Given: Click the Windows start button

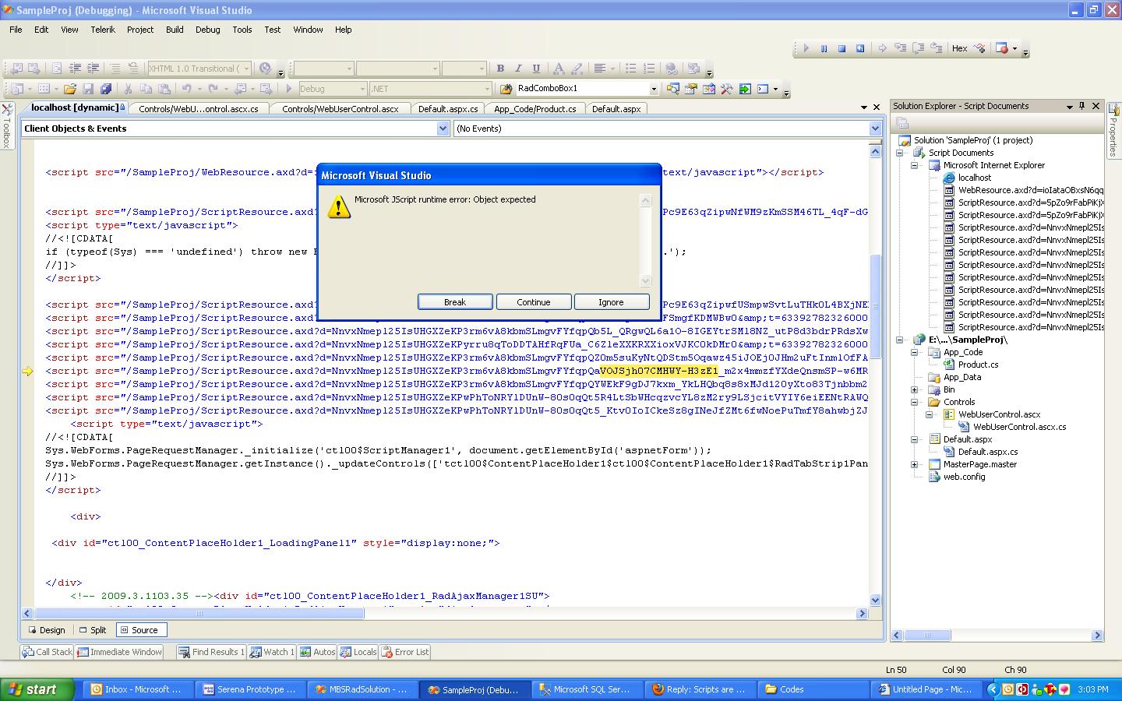Looking at the screenshot, I should tap(37, 689).
